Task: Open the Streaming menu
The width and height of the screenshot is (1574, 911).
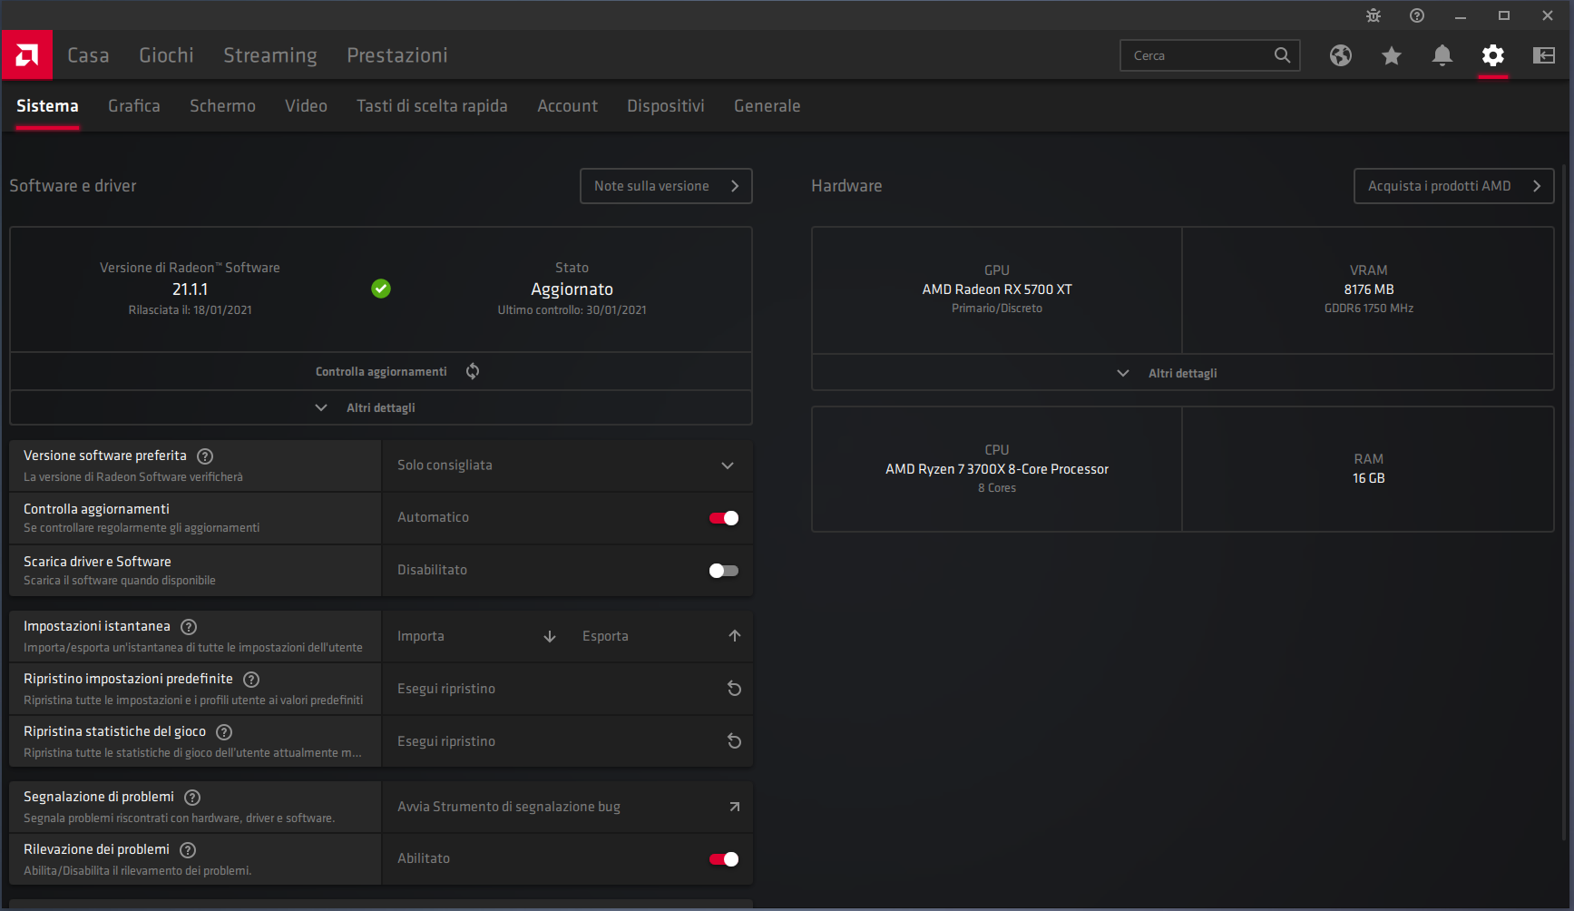Action: [270, 55]
